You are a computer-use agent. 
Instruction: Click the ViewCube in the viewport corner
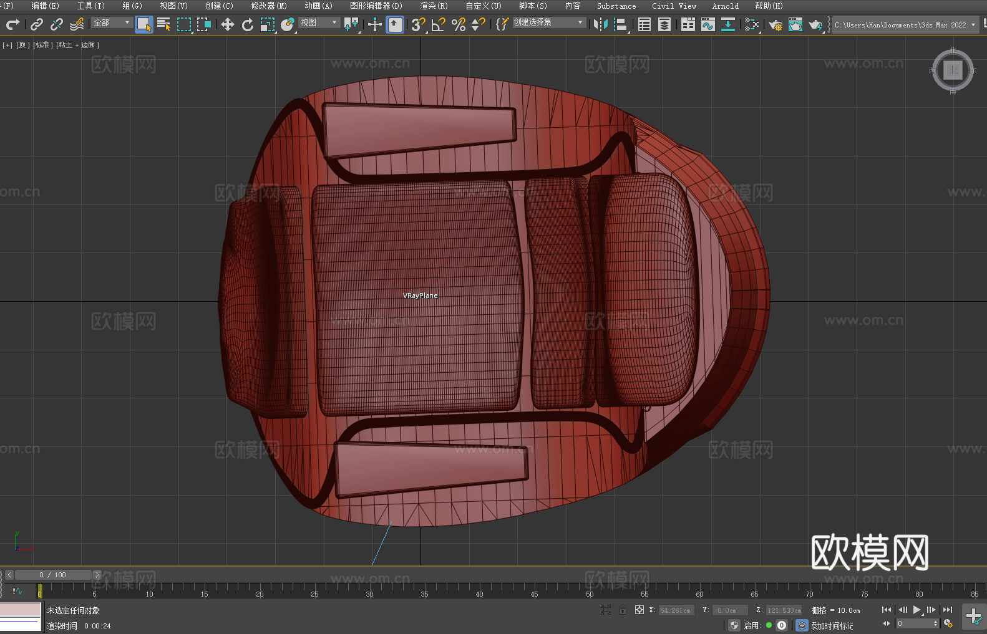coord(953,70)
